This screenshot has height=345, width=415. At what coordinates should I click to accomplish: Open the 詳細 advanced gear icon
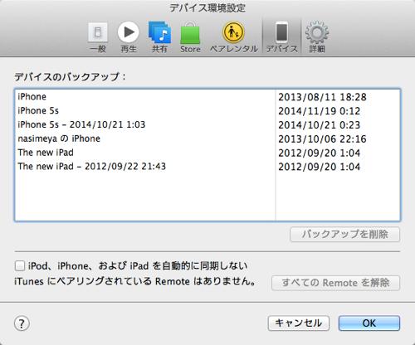[x=317, y=37]
